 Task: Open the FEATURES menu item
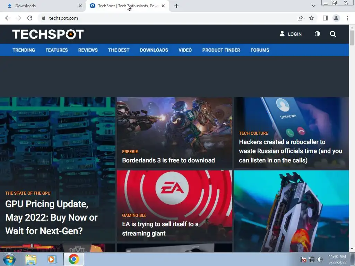point(57,50)
